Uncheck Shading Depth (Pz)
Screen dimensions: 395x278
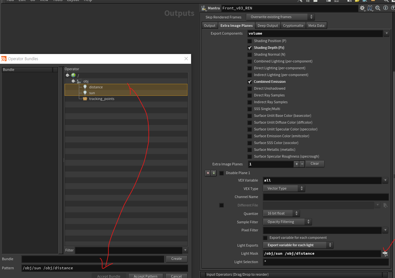click(x=250, y=48)
